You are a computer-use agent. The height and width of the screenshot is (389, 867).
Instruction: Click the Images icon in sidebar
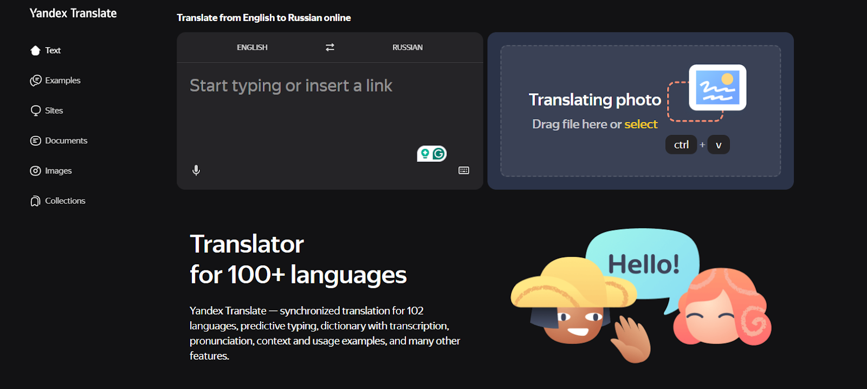pyautogui.click(x=35, y=171)
